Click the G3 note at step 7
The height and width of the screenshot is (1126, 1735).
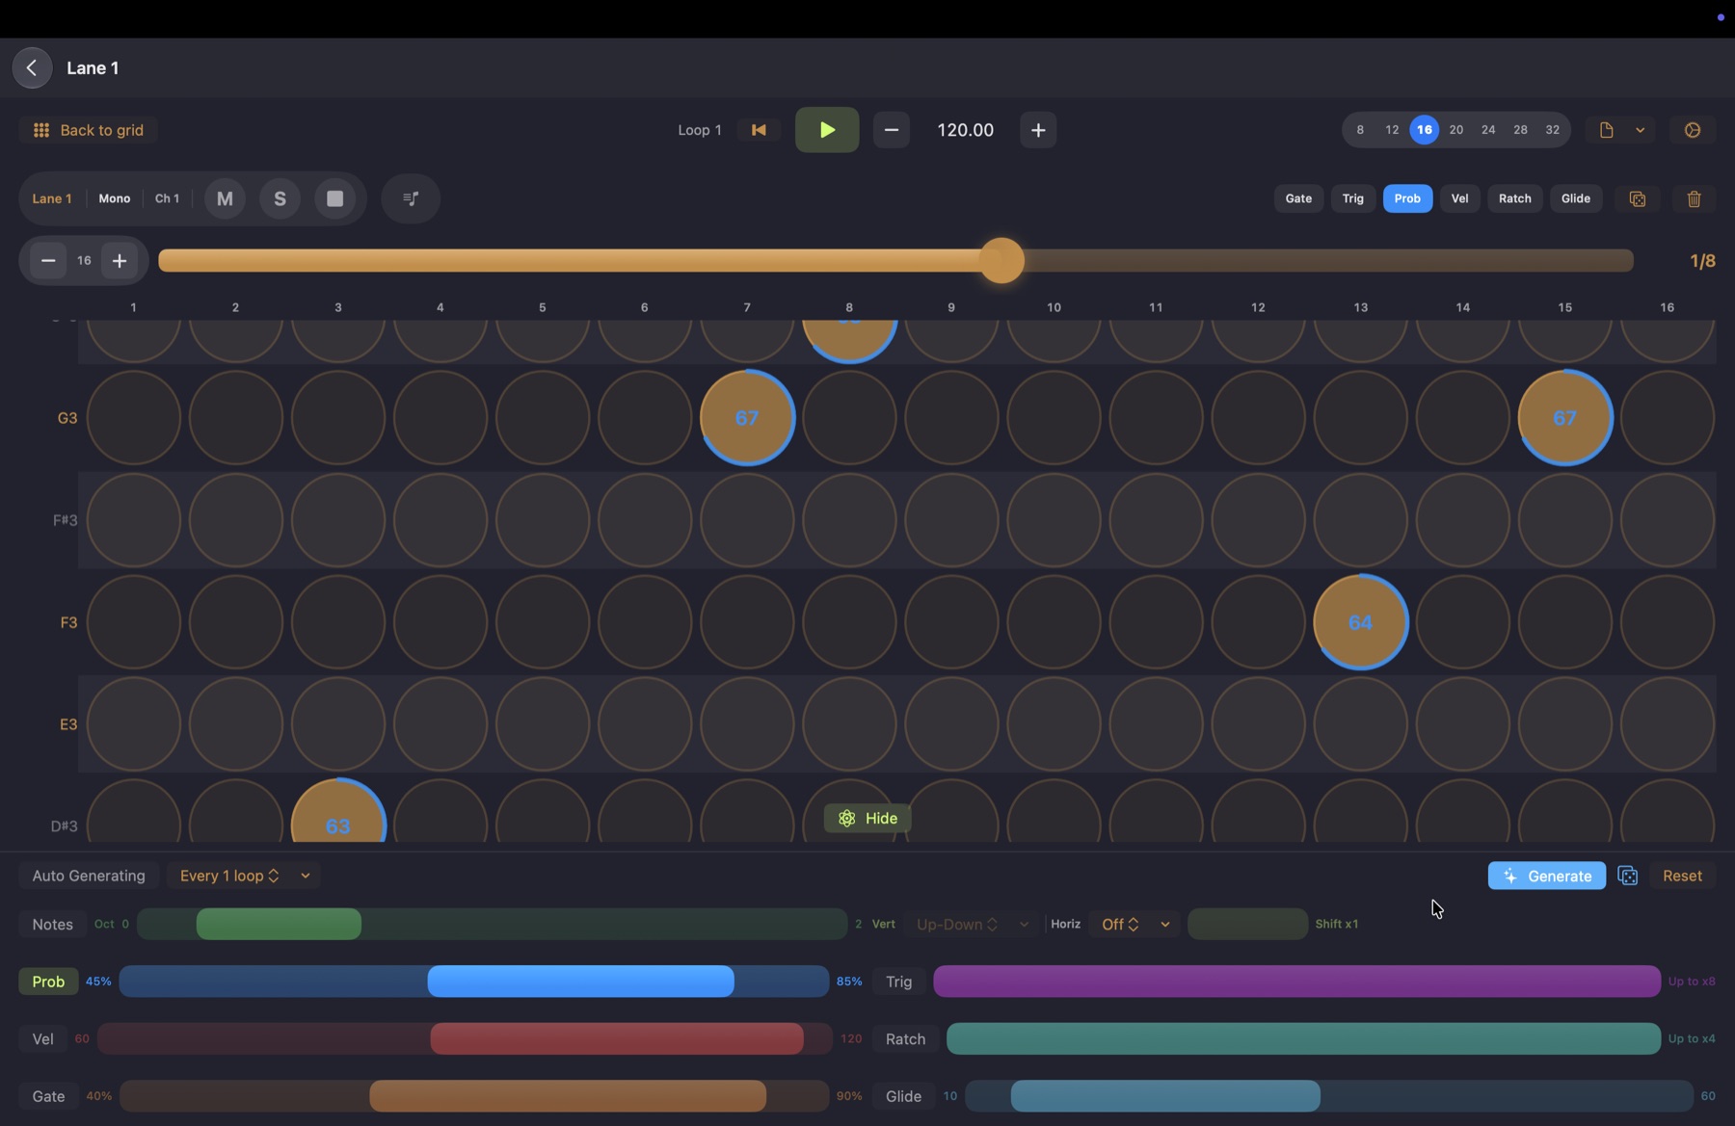(747, 418)
